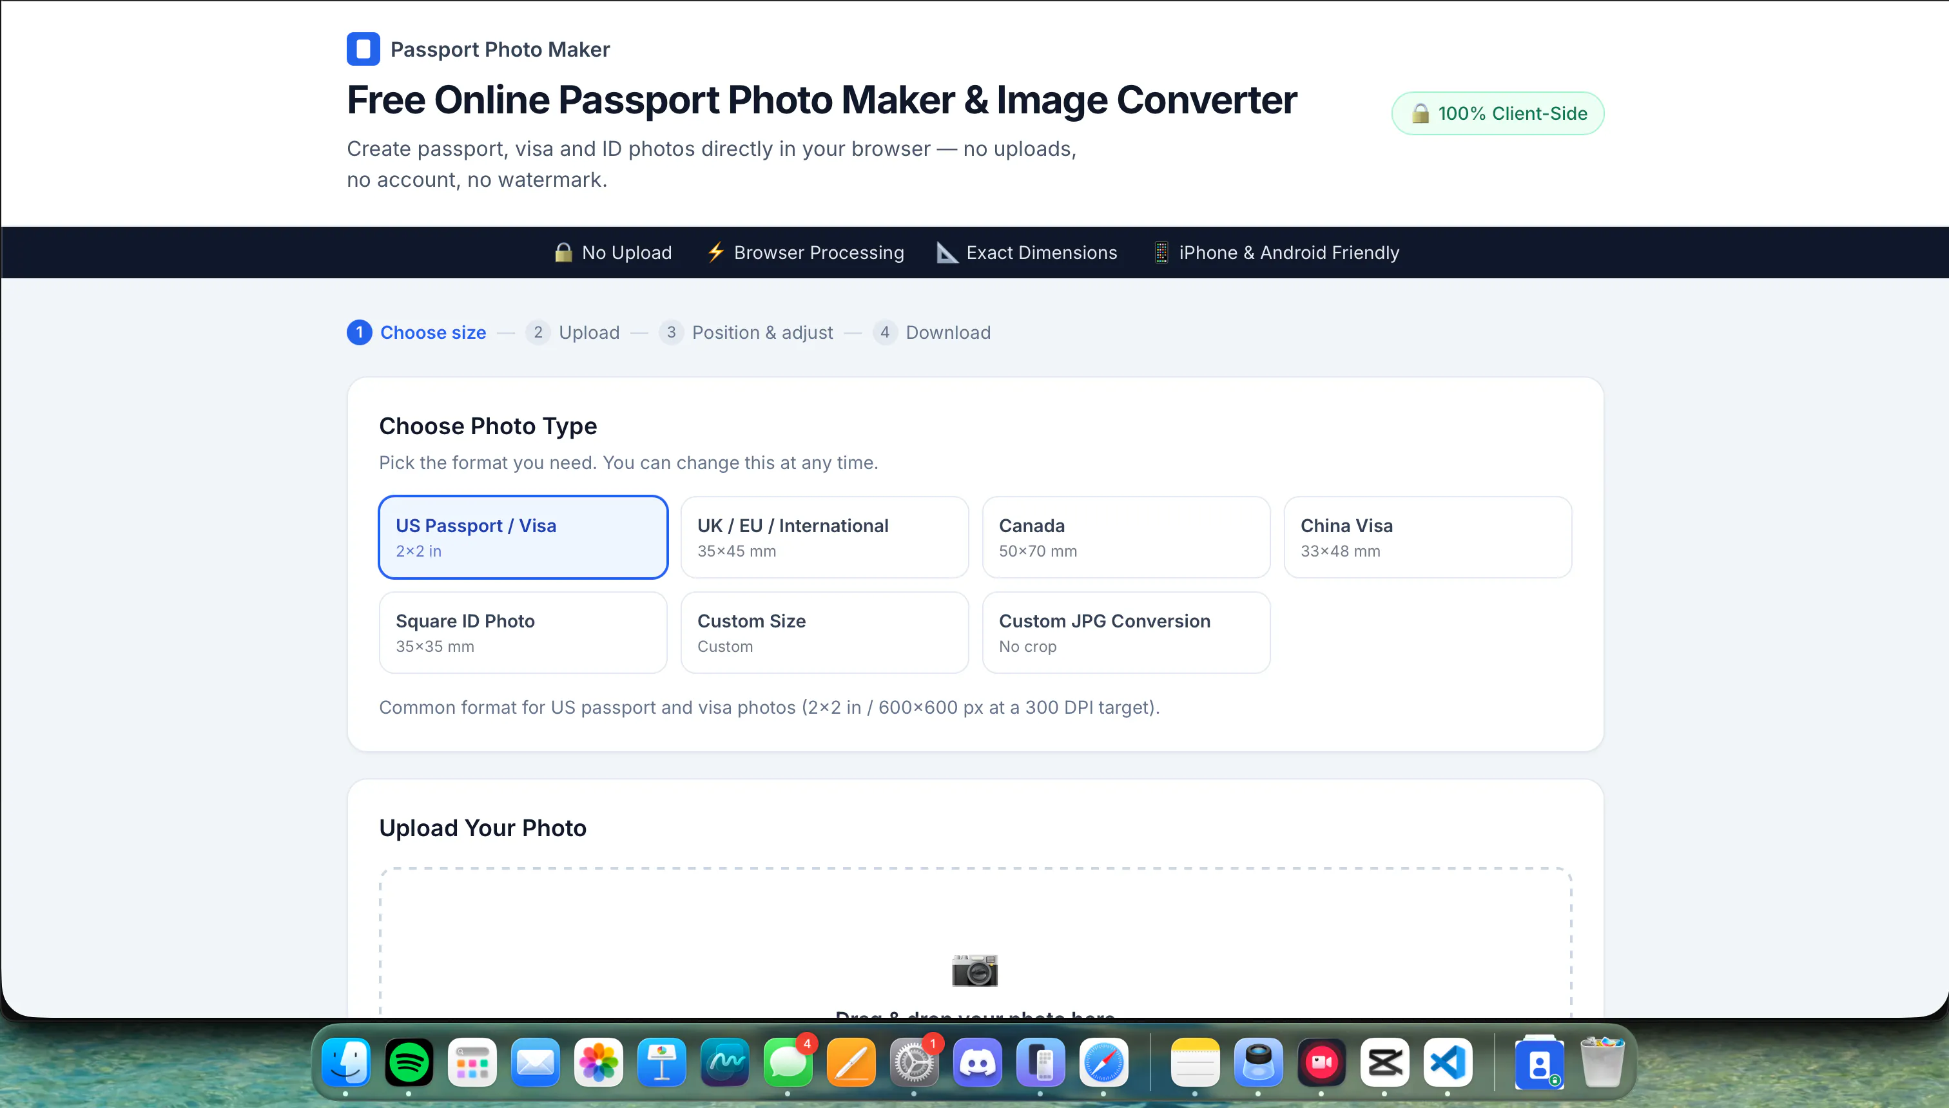This screenshot has width=1949, height=1108.
Task: Click the 'Common format for US passport' note
Action: (770, 708)
